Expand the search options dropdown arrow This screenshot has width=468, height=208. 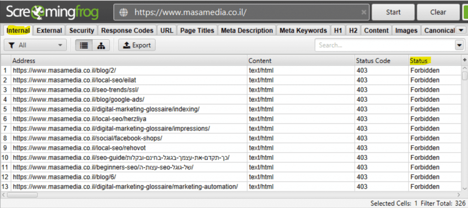point(459,45)
